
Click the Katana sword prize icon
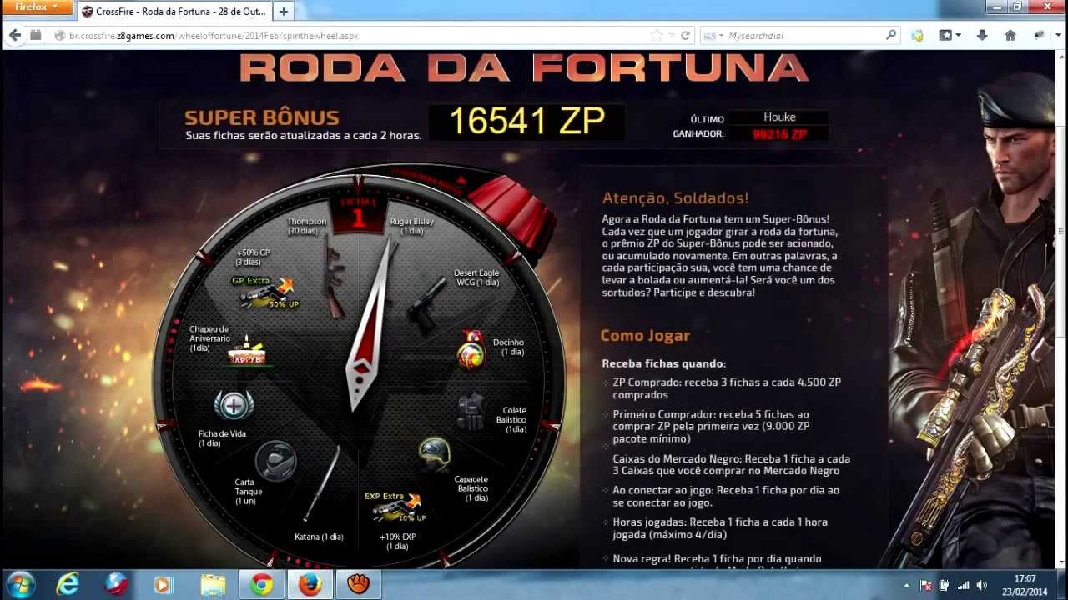321,483
